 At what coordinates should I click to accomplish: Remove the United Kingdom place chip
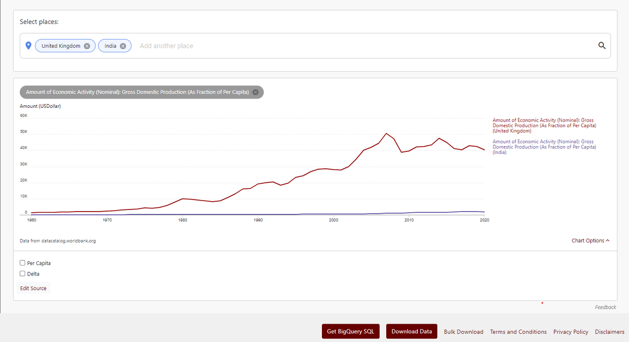click(x=87, y=46)
